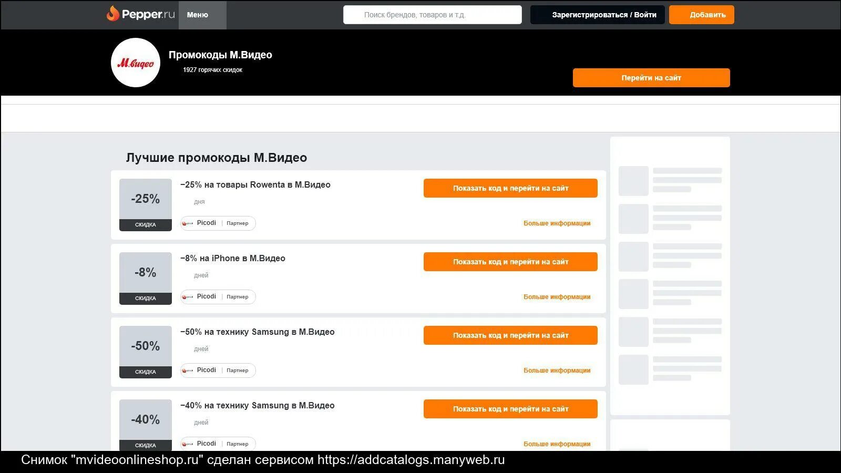Image resolution: width=841 pixels, height=473 pixels.
Task: Click Picodi partner tag on Rowenta offer
Action: click(x=218, y=223)
